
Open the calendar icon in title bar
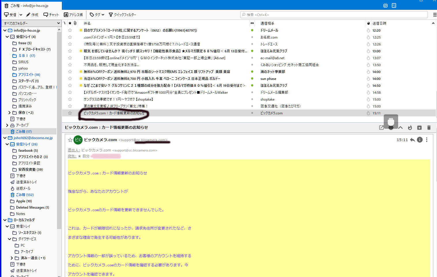[x=385, y=5]
